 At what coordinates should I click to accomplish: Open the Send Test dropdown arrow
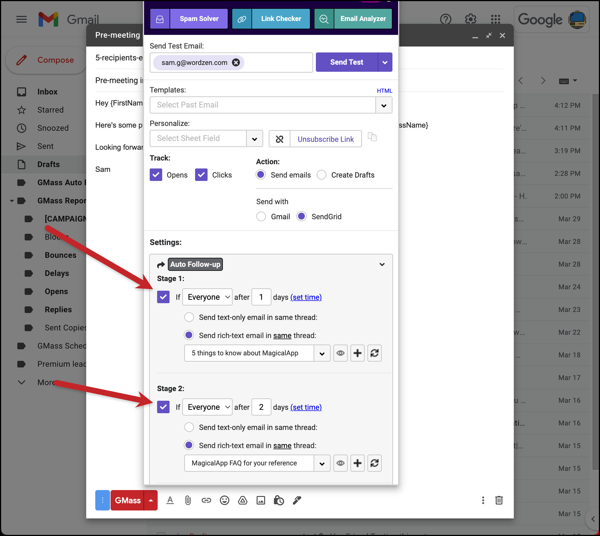385,62
